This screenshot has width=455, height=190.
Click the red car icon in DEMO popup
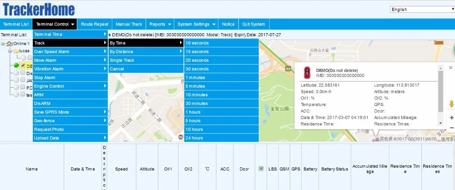pos(306,73)
